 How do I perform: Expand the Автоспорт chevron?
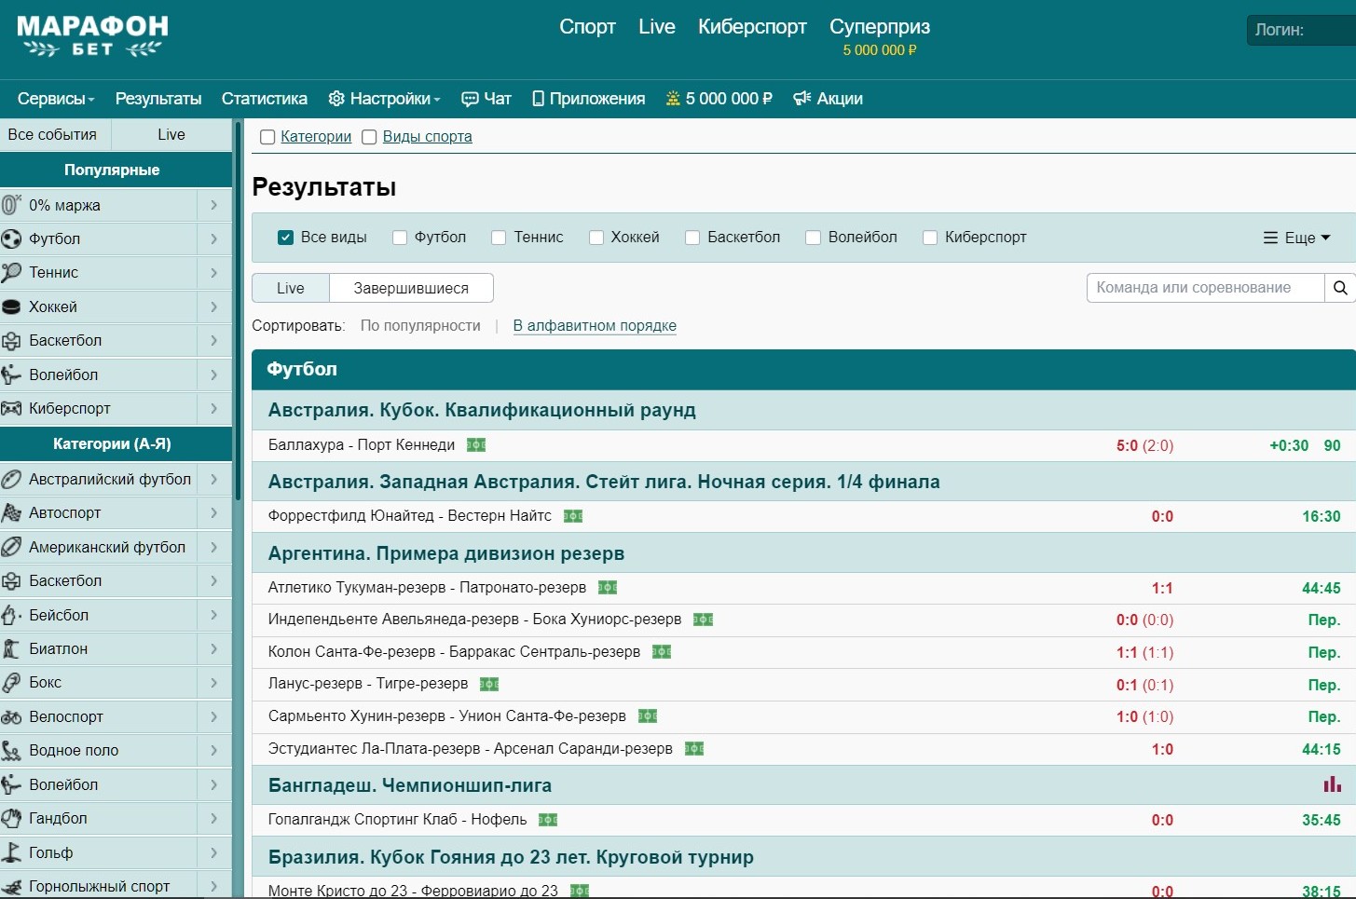(214, 512)
